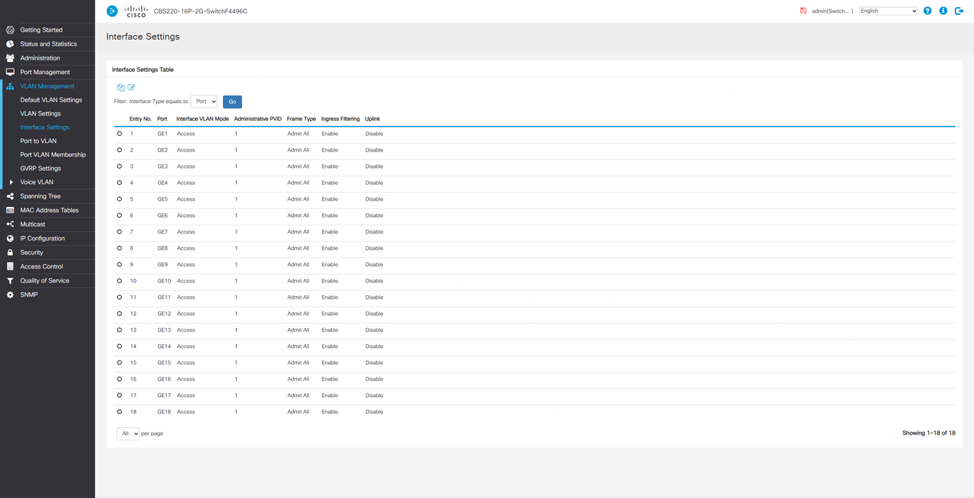Open the help question mark icon
974x498 pixels.
pos(927,11)
